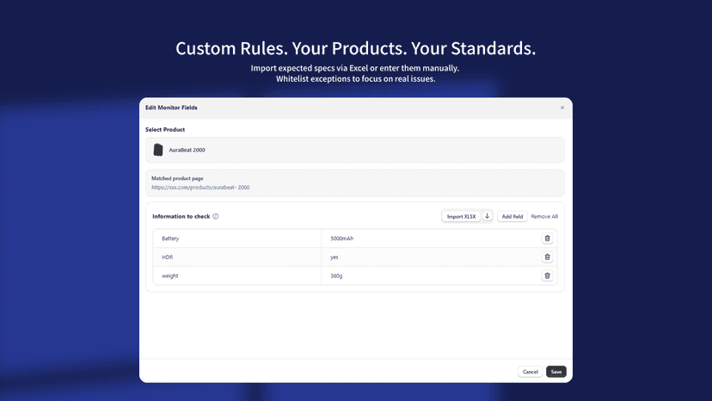This screenshot has width=712, height=401.
Task: Click the Matched product page label
Action: click(177, 178)
